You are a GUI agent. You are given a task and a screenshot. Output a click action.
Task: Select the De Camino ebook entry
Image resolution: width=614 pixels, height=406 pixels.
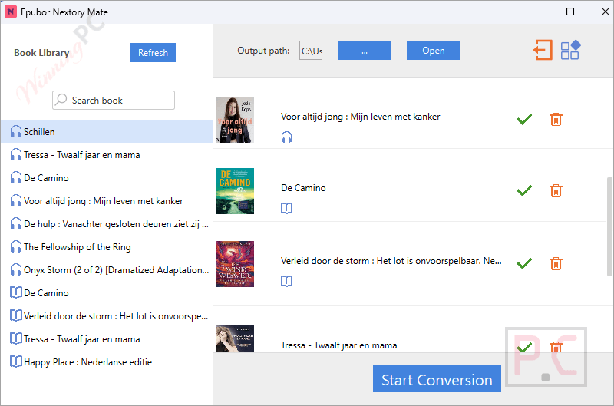tap(107, 293)
